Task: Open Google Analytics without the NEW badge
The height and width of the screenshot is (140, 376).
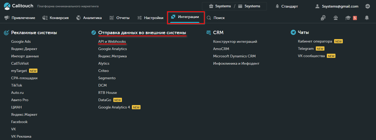Action: 113,49
